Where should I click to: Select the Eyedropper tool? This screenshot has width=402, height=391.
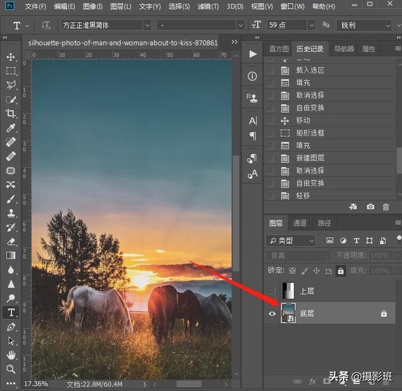pyautogui.click(x=11, y=127)
